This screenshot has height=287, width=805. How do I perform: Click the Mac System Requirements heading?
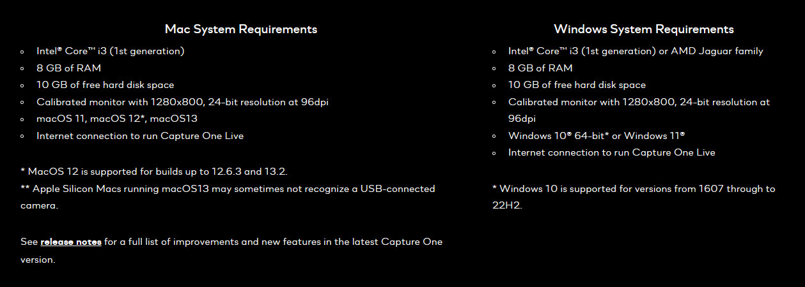coord(241,29)
